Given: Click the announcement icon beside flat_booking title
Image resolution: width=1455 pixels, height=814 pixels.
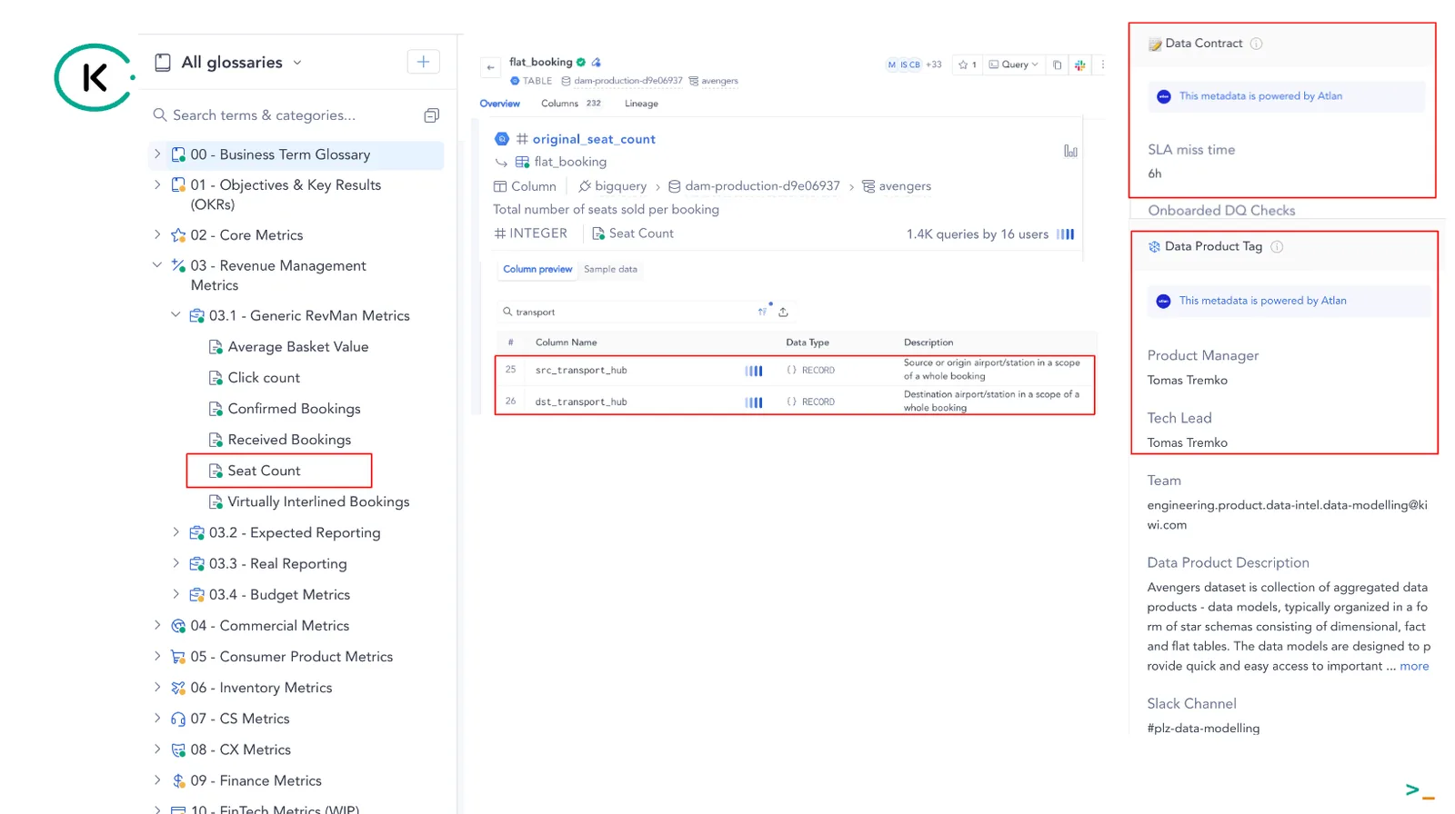Looking at the screenshot, I should [597, 62].
